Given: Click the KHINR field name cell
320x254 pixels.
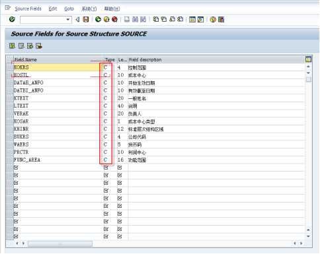Looking at the screenshot, I should coord(57,129).
